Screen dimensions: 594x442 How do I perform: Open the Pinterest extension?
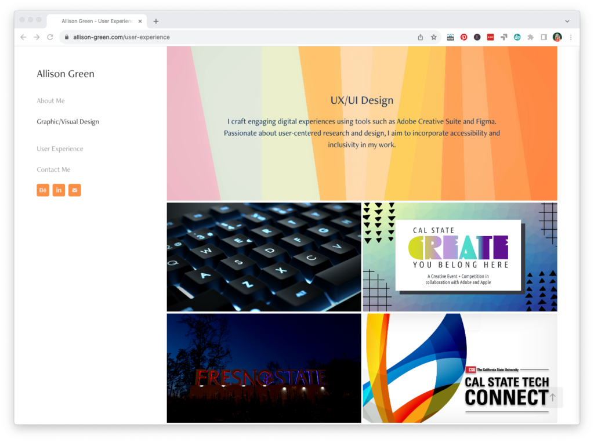pyautogui.click(x=463, y=37)
